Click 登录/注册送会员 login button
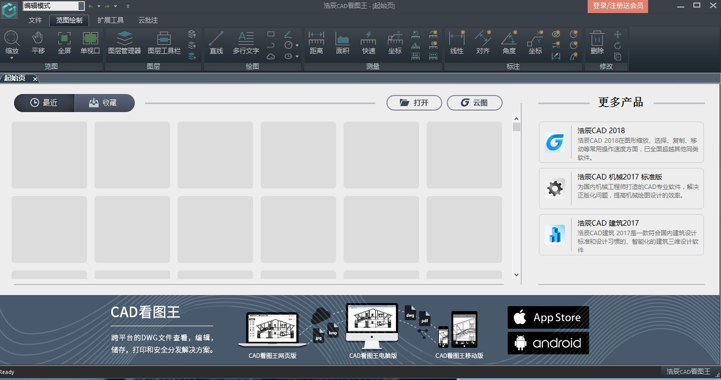721x380 pixels. coord(618,6)
